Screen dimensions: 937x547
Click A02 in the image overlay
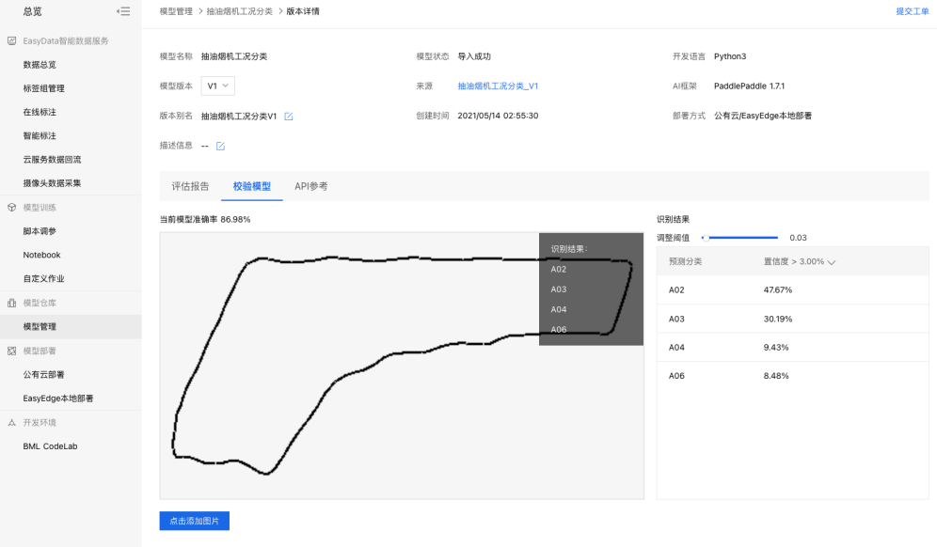click(558, 270)
